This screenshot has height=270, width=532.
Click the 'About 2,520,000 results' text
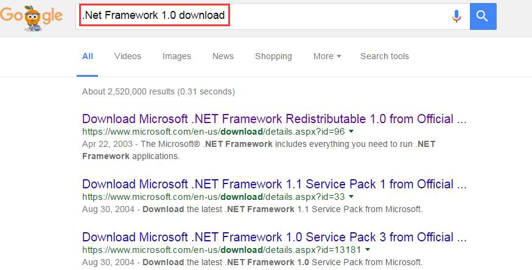158,91
